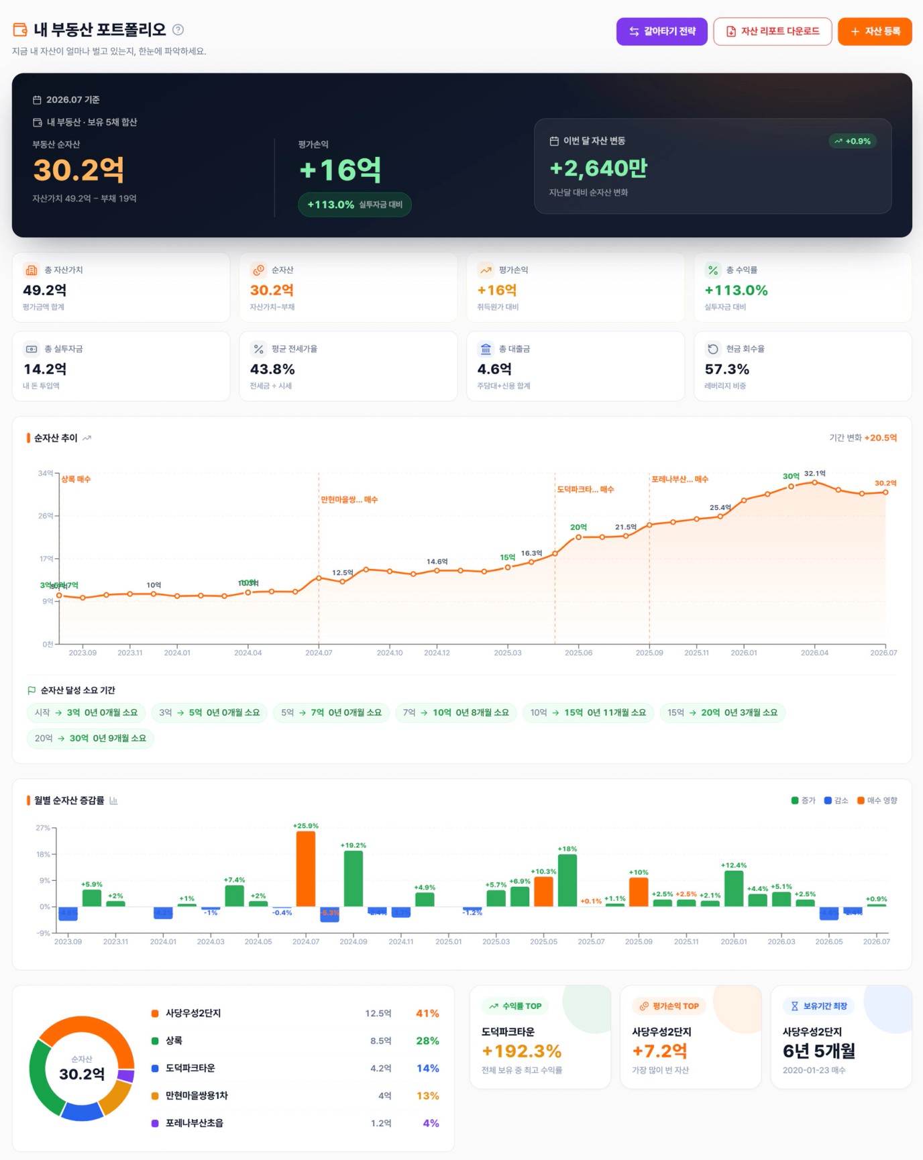The height and width of the screenshot is (1160, 923).
Task: Click the orange +25.9% bar at 2024.07
Action: [306, 869]
